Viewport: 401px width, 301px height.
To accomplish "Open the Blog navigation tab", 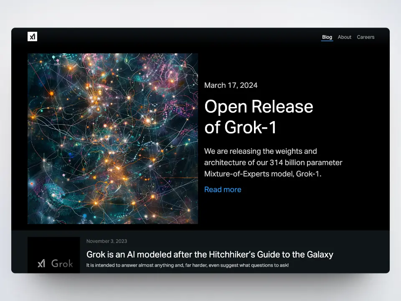I will [327, 37].
